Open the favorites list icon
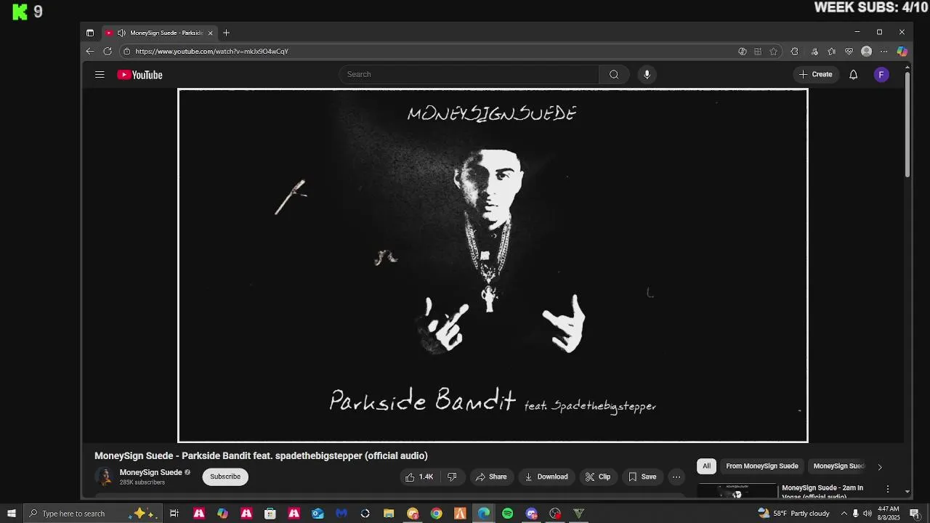This screenshot has height=523, width=930. [x=832, y=52]
